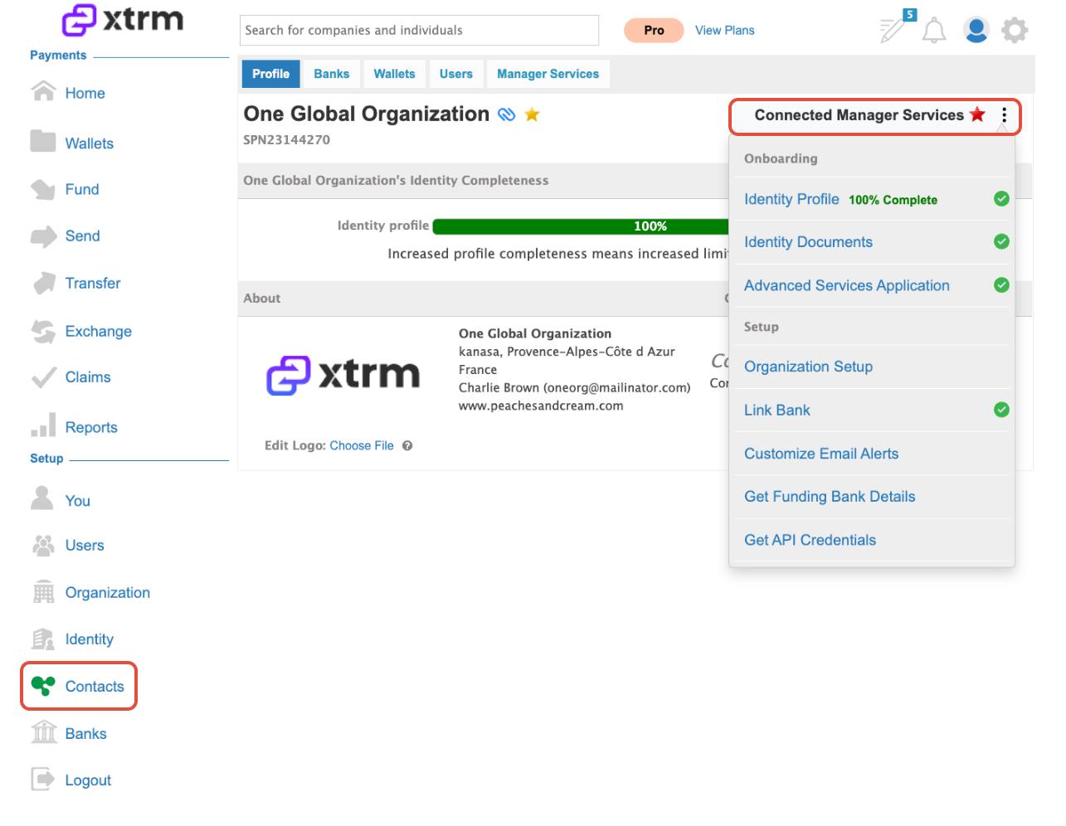
Task: Select Link Bank in the Setup menu
Action: click(776, 410)
